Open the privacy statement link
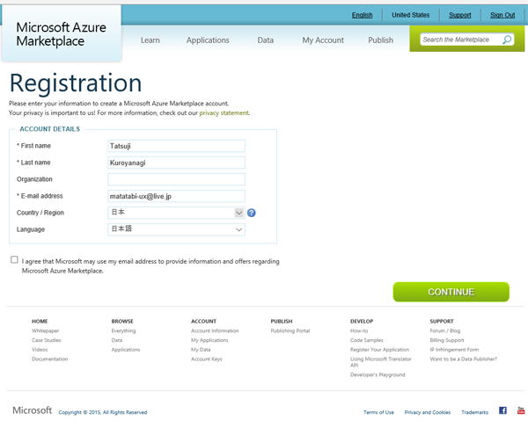Viewport: 528px width, 435px height. tap(224, 113)
